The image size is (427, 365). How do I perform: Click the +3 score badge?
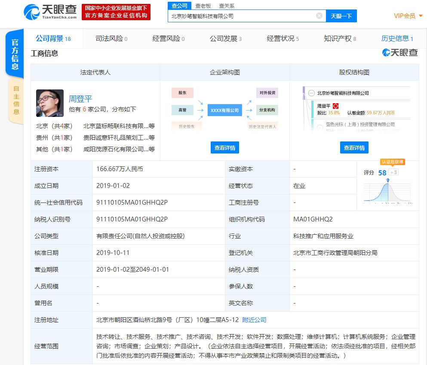[393, 172]
